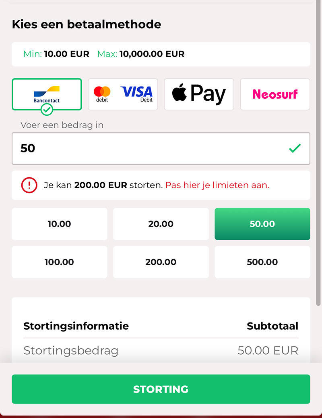Select the 500.00 deposit amount
This screenshot has width=322, height=418.
[262, 262]
